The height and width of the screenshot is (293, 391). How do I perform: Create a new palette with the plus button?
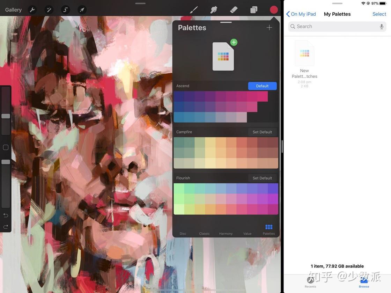tap(269, 27)
